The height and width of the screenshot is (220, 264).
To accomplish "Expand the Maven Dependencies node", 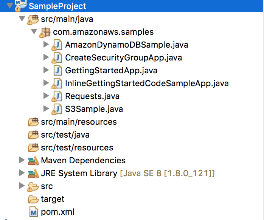I will tap(22, 160).
